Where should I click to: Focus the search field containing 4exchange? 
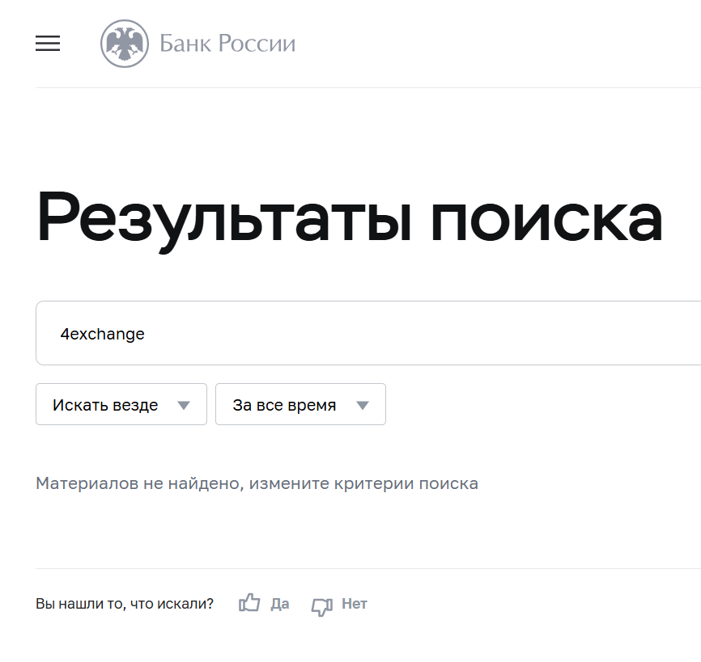[x=368, y=333]
